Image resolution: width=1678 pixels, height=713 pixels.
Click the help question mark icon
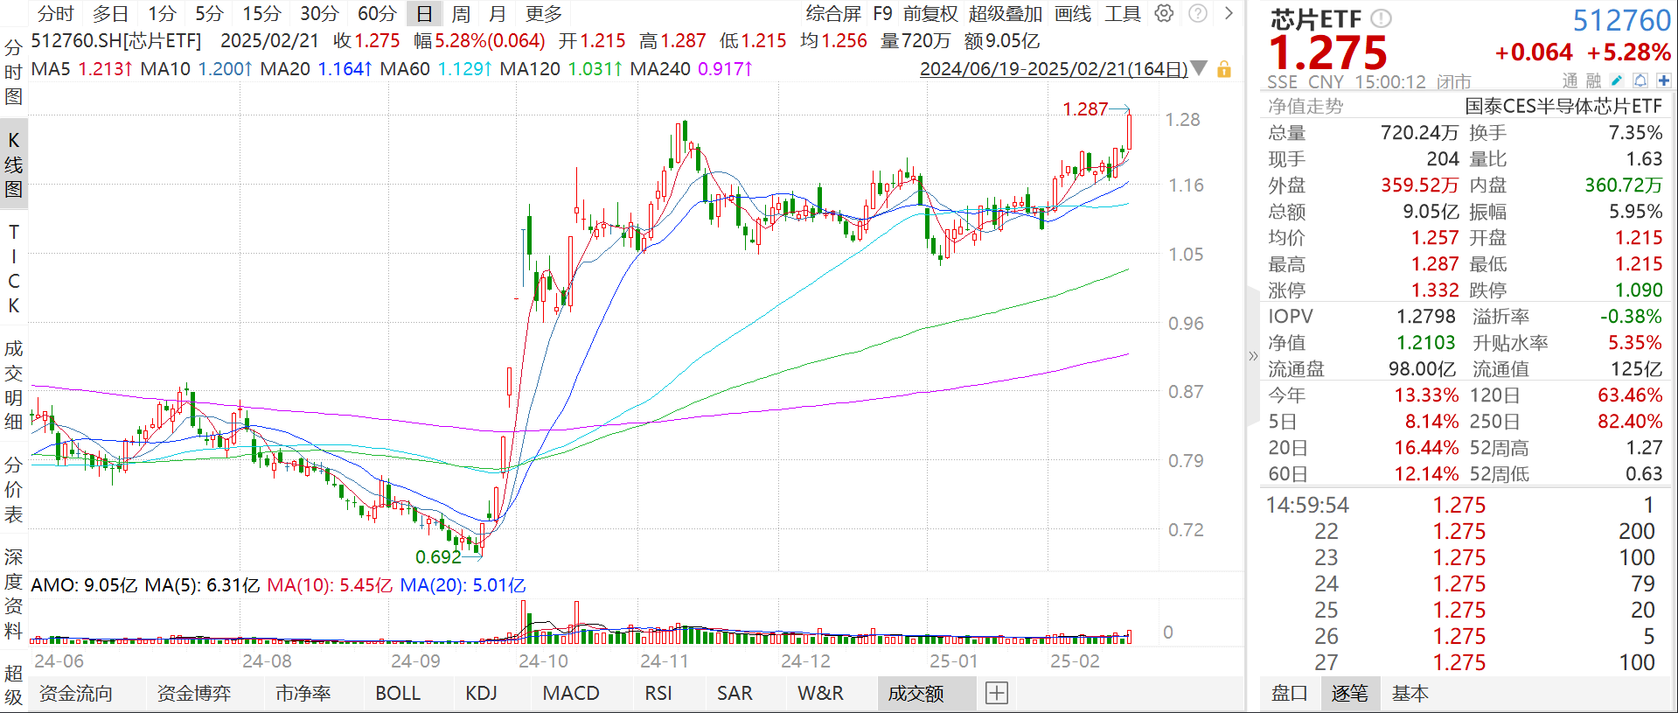(x=1198, y=13)
